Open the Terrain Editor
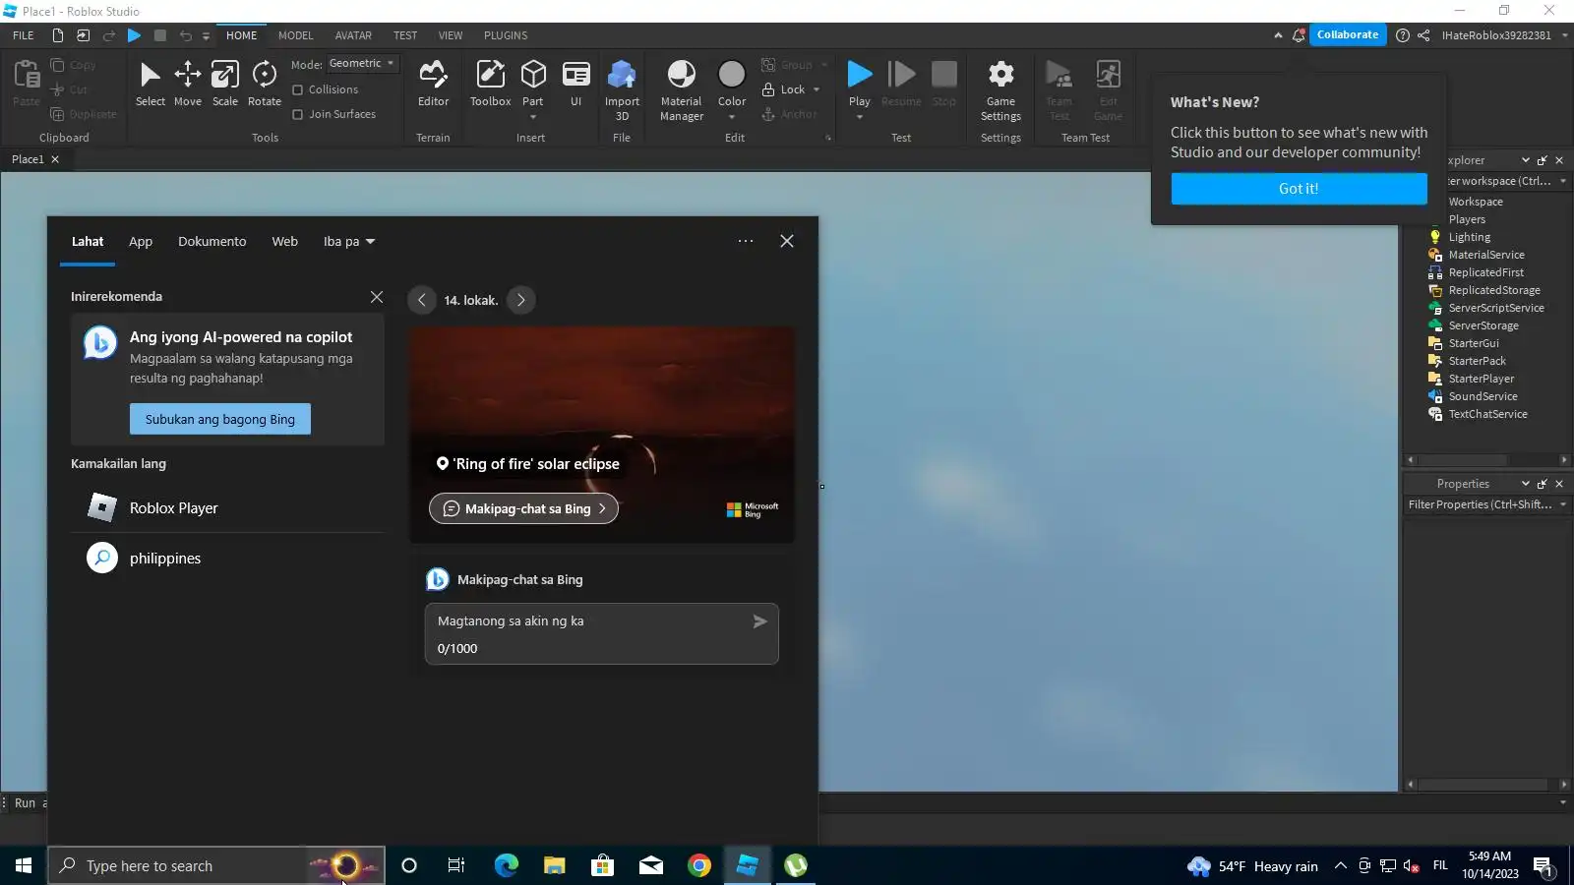Screen dimensions: 1574x885 coord(433,84)
